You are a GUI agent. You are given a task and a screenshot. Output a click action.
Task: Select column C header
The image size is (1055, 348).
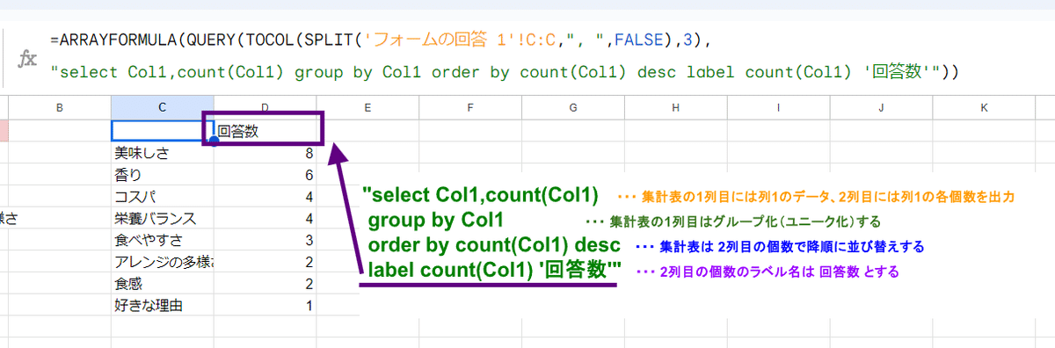point(163,108)
